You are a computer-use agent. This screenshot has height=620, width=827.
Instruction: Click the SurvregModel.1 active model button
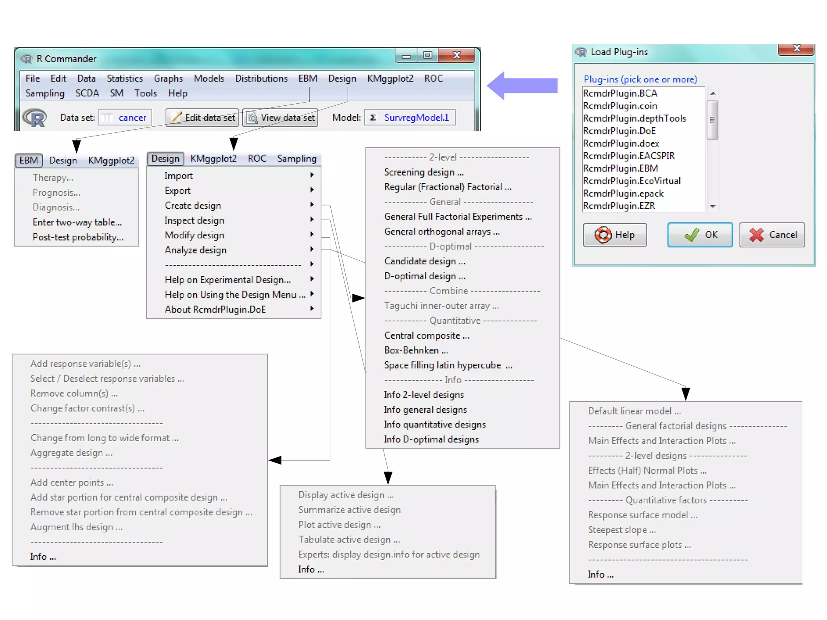coord(410,117)
